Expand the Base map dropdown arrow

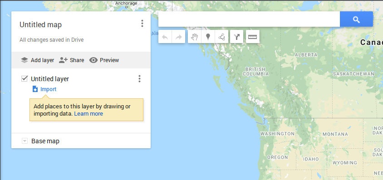[25, 141]
